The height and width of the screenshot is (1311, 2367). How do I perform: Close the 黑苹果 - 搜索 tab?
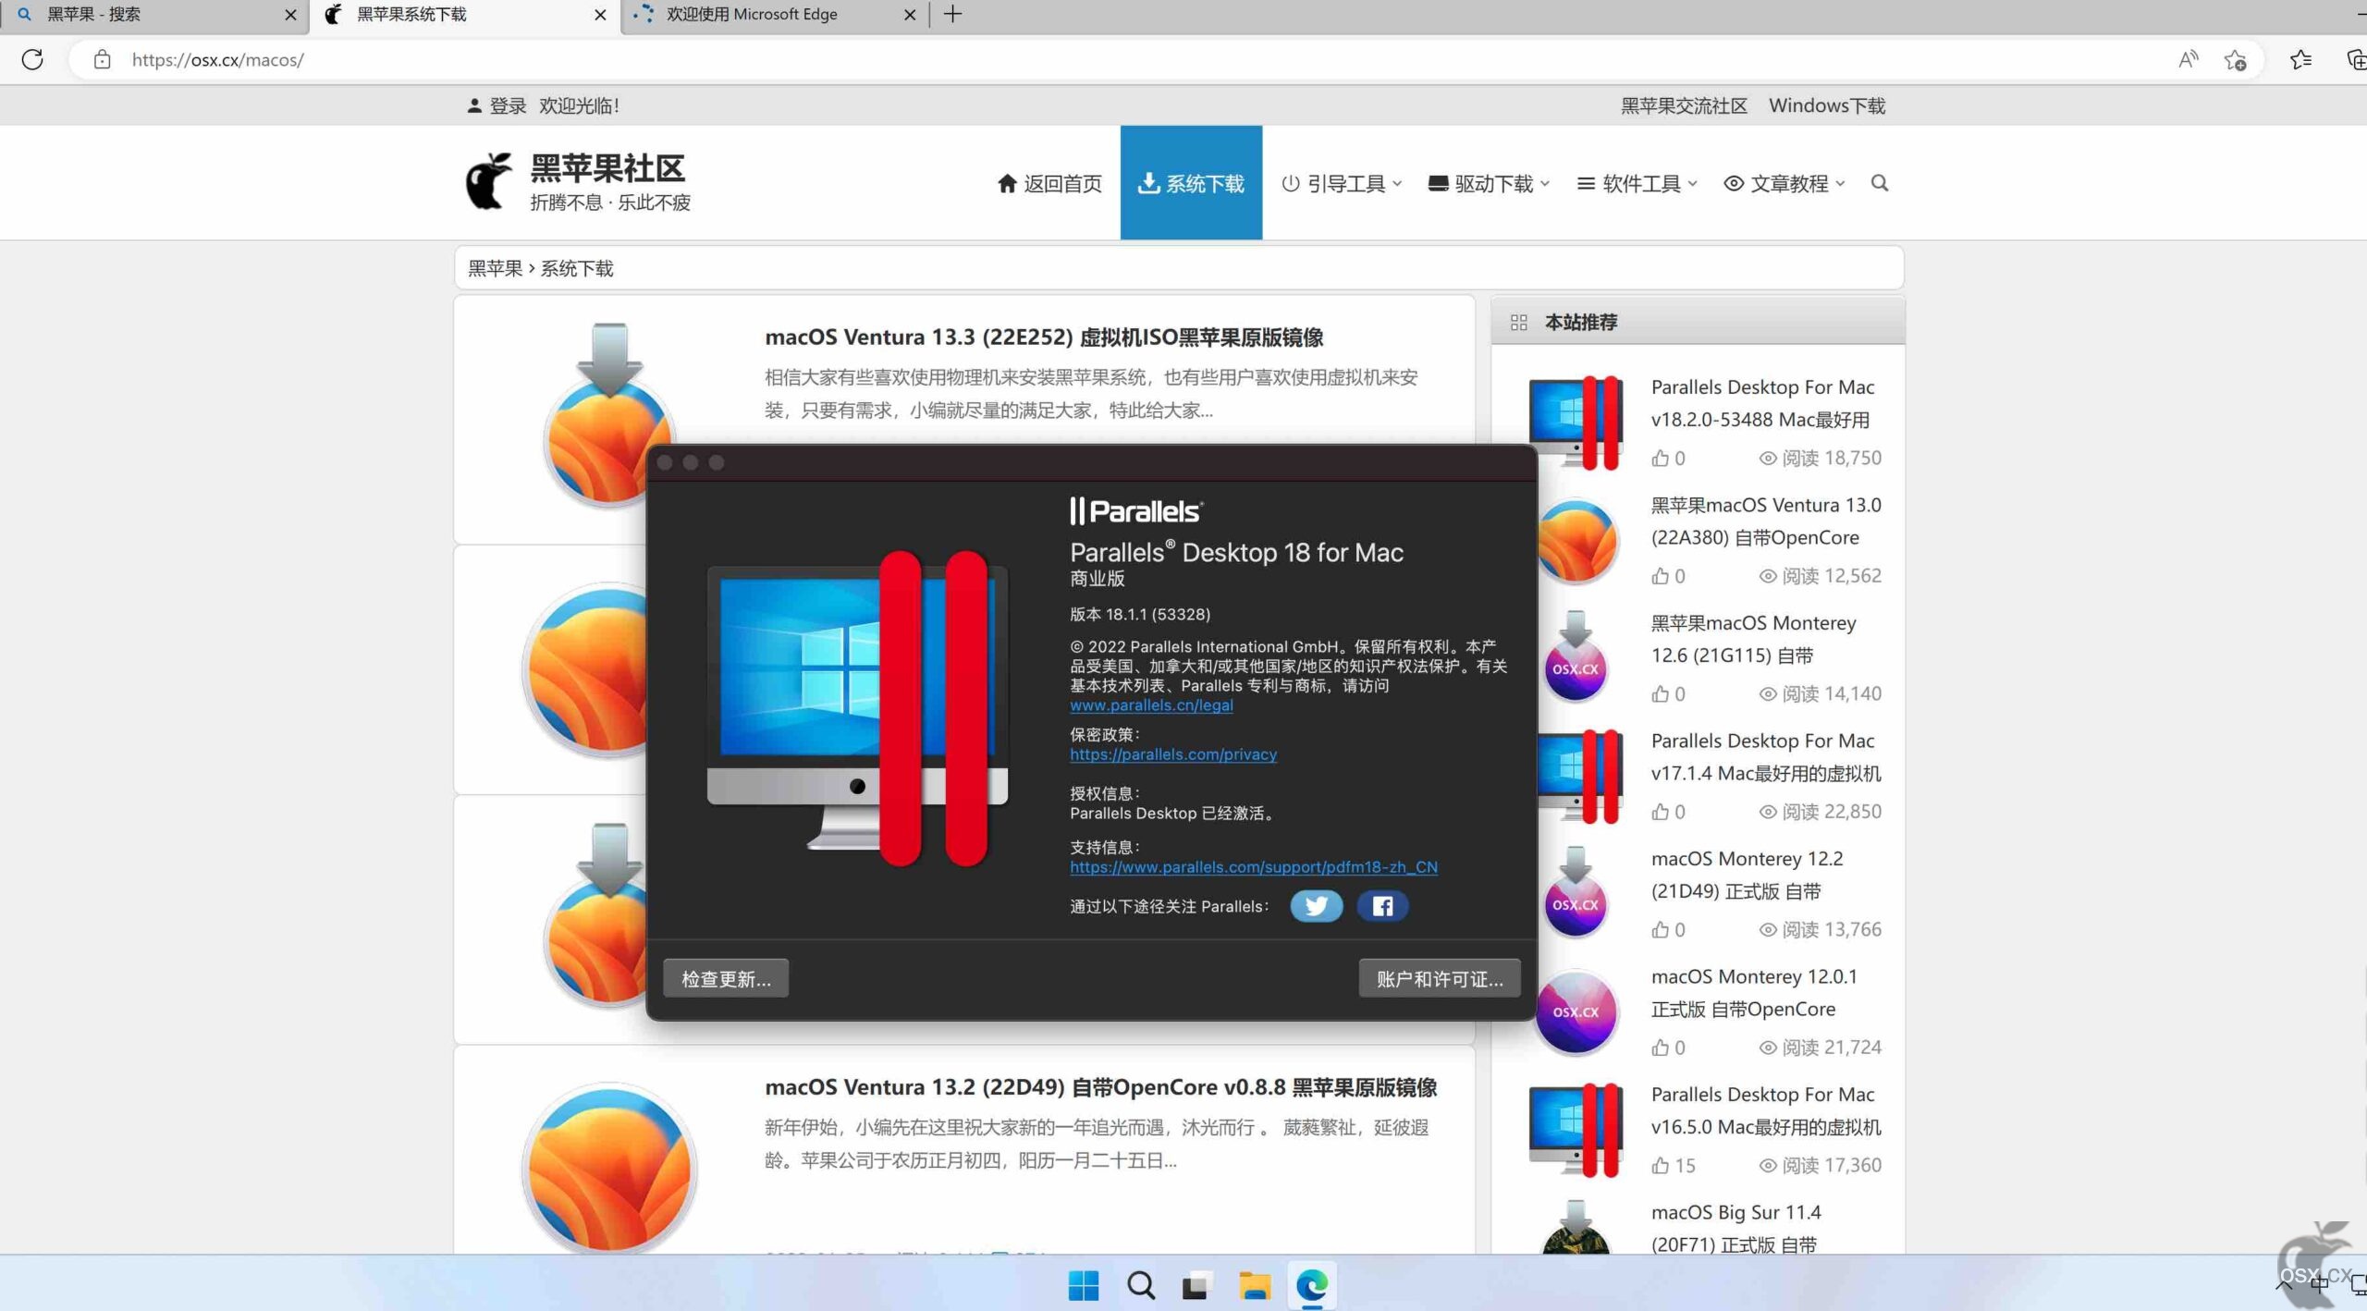click(290, 15)
